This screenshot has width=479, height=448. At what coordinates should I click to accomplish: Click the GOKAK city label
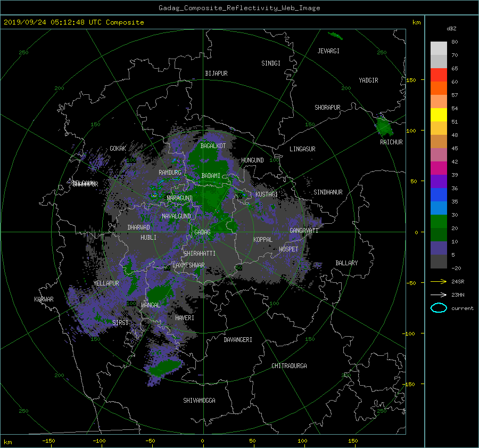point(118,148)
